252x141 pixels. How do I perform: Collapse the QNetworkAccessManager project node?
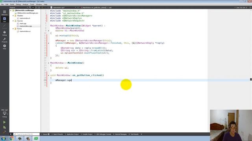(11, 11)
